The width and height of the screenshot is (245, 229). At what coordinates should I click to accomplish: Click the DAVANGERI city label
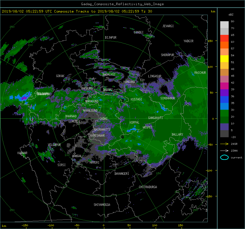coord(122,174)
